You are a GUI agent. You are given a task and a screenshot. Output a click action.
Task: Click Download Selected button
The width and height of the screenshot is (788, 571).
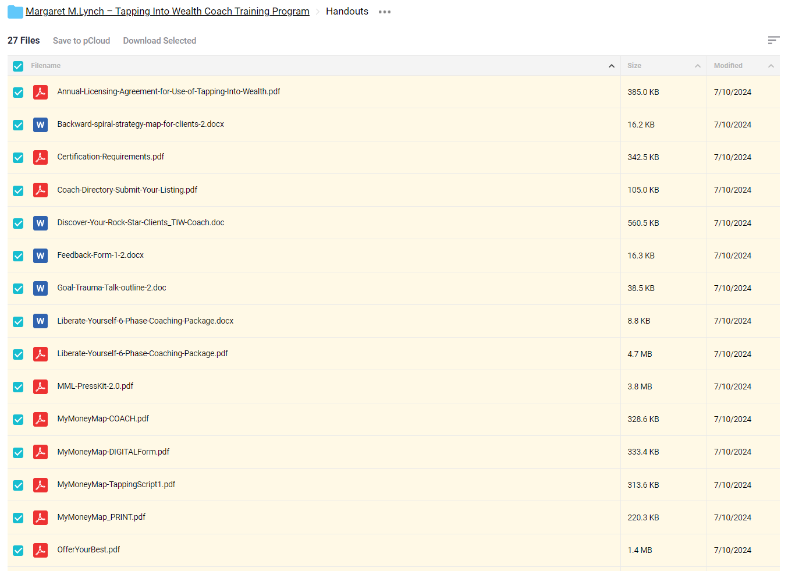pyautogui.click(x=159, y=41)
